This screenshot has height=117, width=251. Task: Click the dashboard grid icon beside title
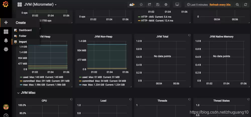pos(20,5)
